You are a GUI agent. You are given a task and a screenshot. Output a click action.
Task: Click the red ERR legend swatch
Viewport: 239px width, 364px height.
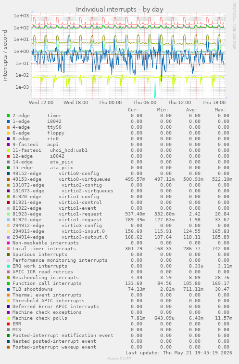[x=8, y=324]
